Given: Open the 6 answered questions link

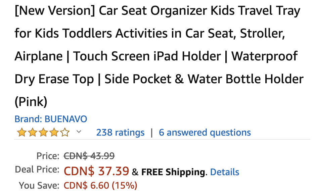Looking at the screenshot, I should coord(205,133).
